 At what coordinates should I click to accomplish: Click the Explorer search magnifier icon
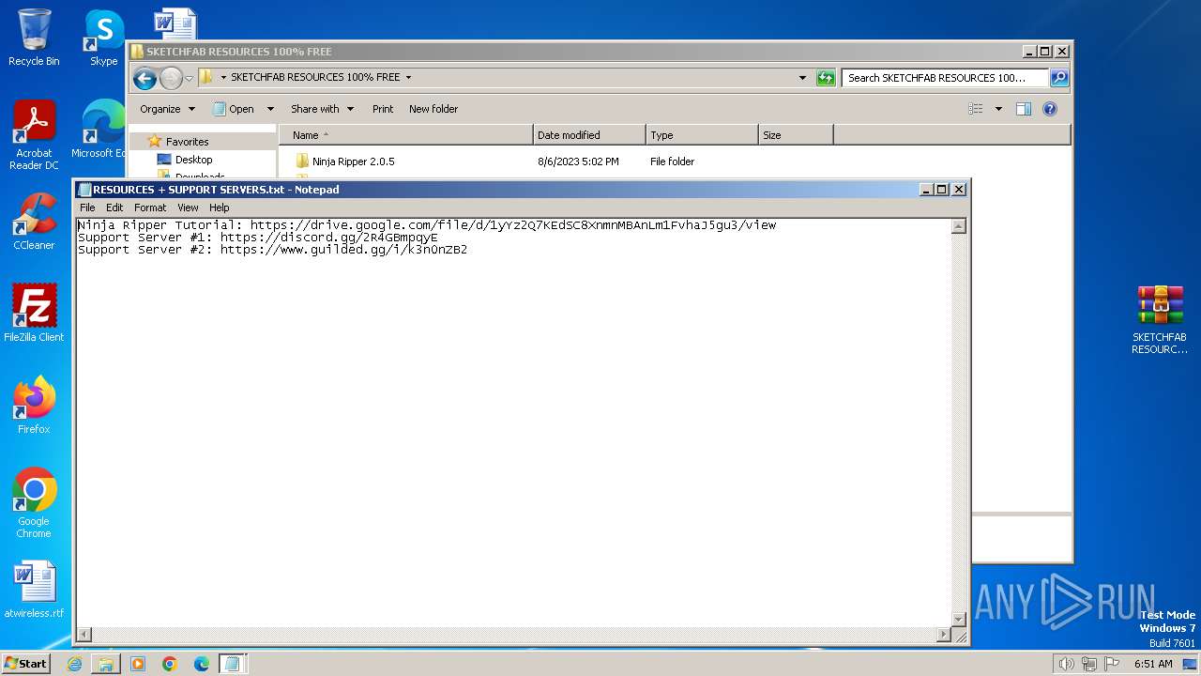(1059, 78)
